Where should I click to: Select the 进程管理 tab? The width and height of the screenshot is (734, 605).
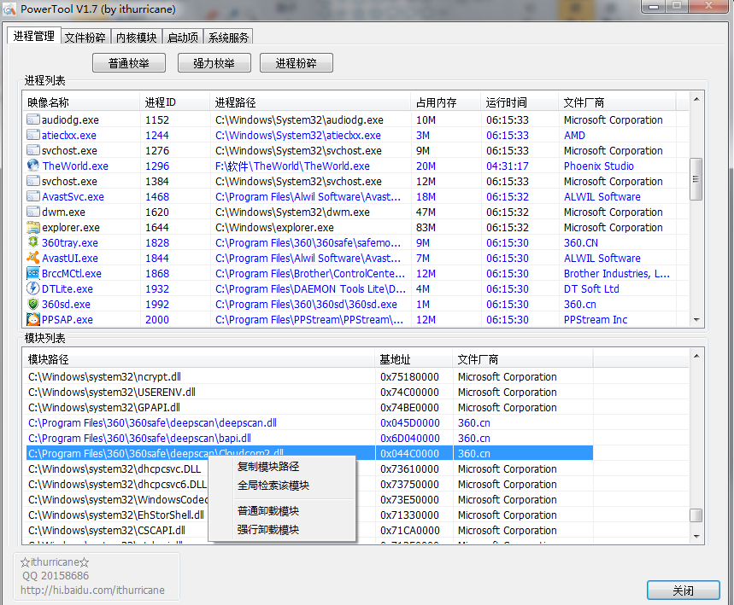(33, 36)
